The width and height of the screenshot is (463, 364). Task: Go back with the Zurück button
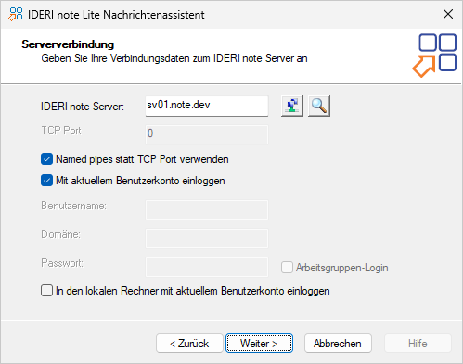click(189, 344)
